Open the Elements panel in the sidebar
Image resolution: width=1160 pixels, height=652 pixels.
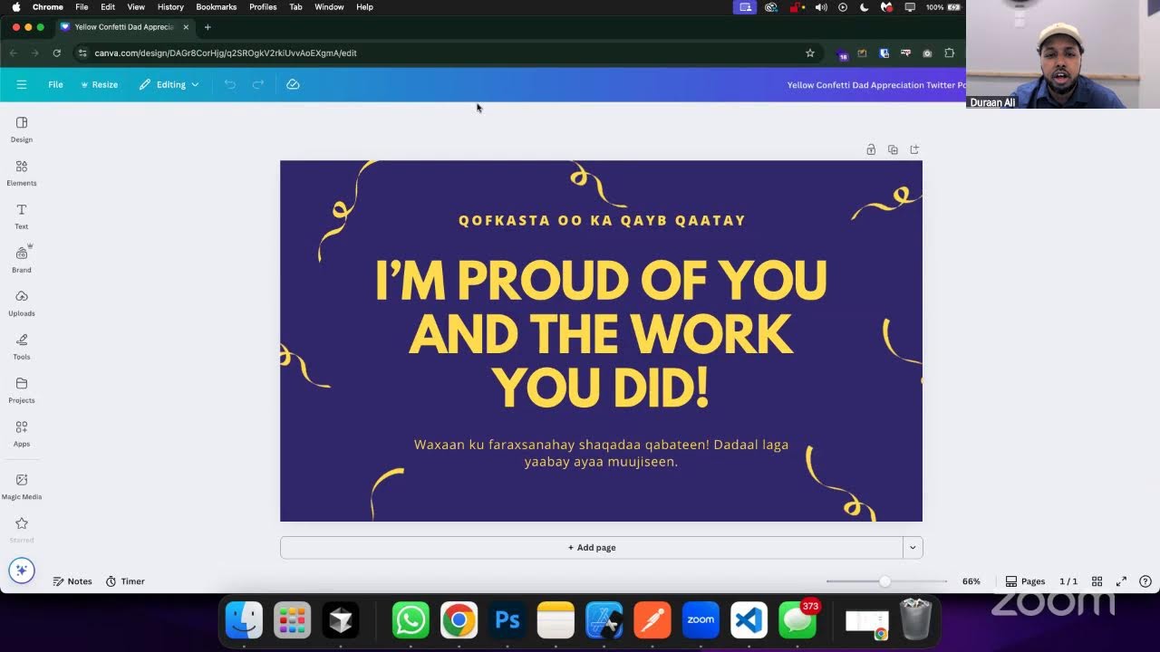point(22,173)
